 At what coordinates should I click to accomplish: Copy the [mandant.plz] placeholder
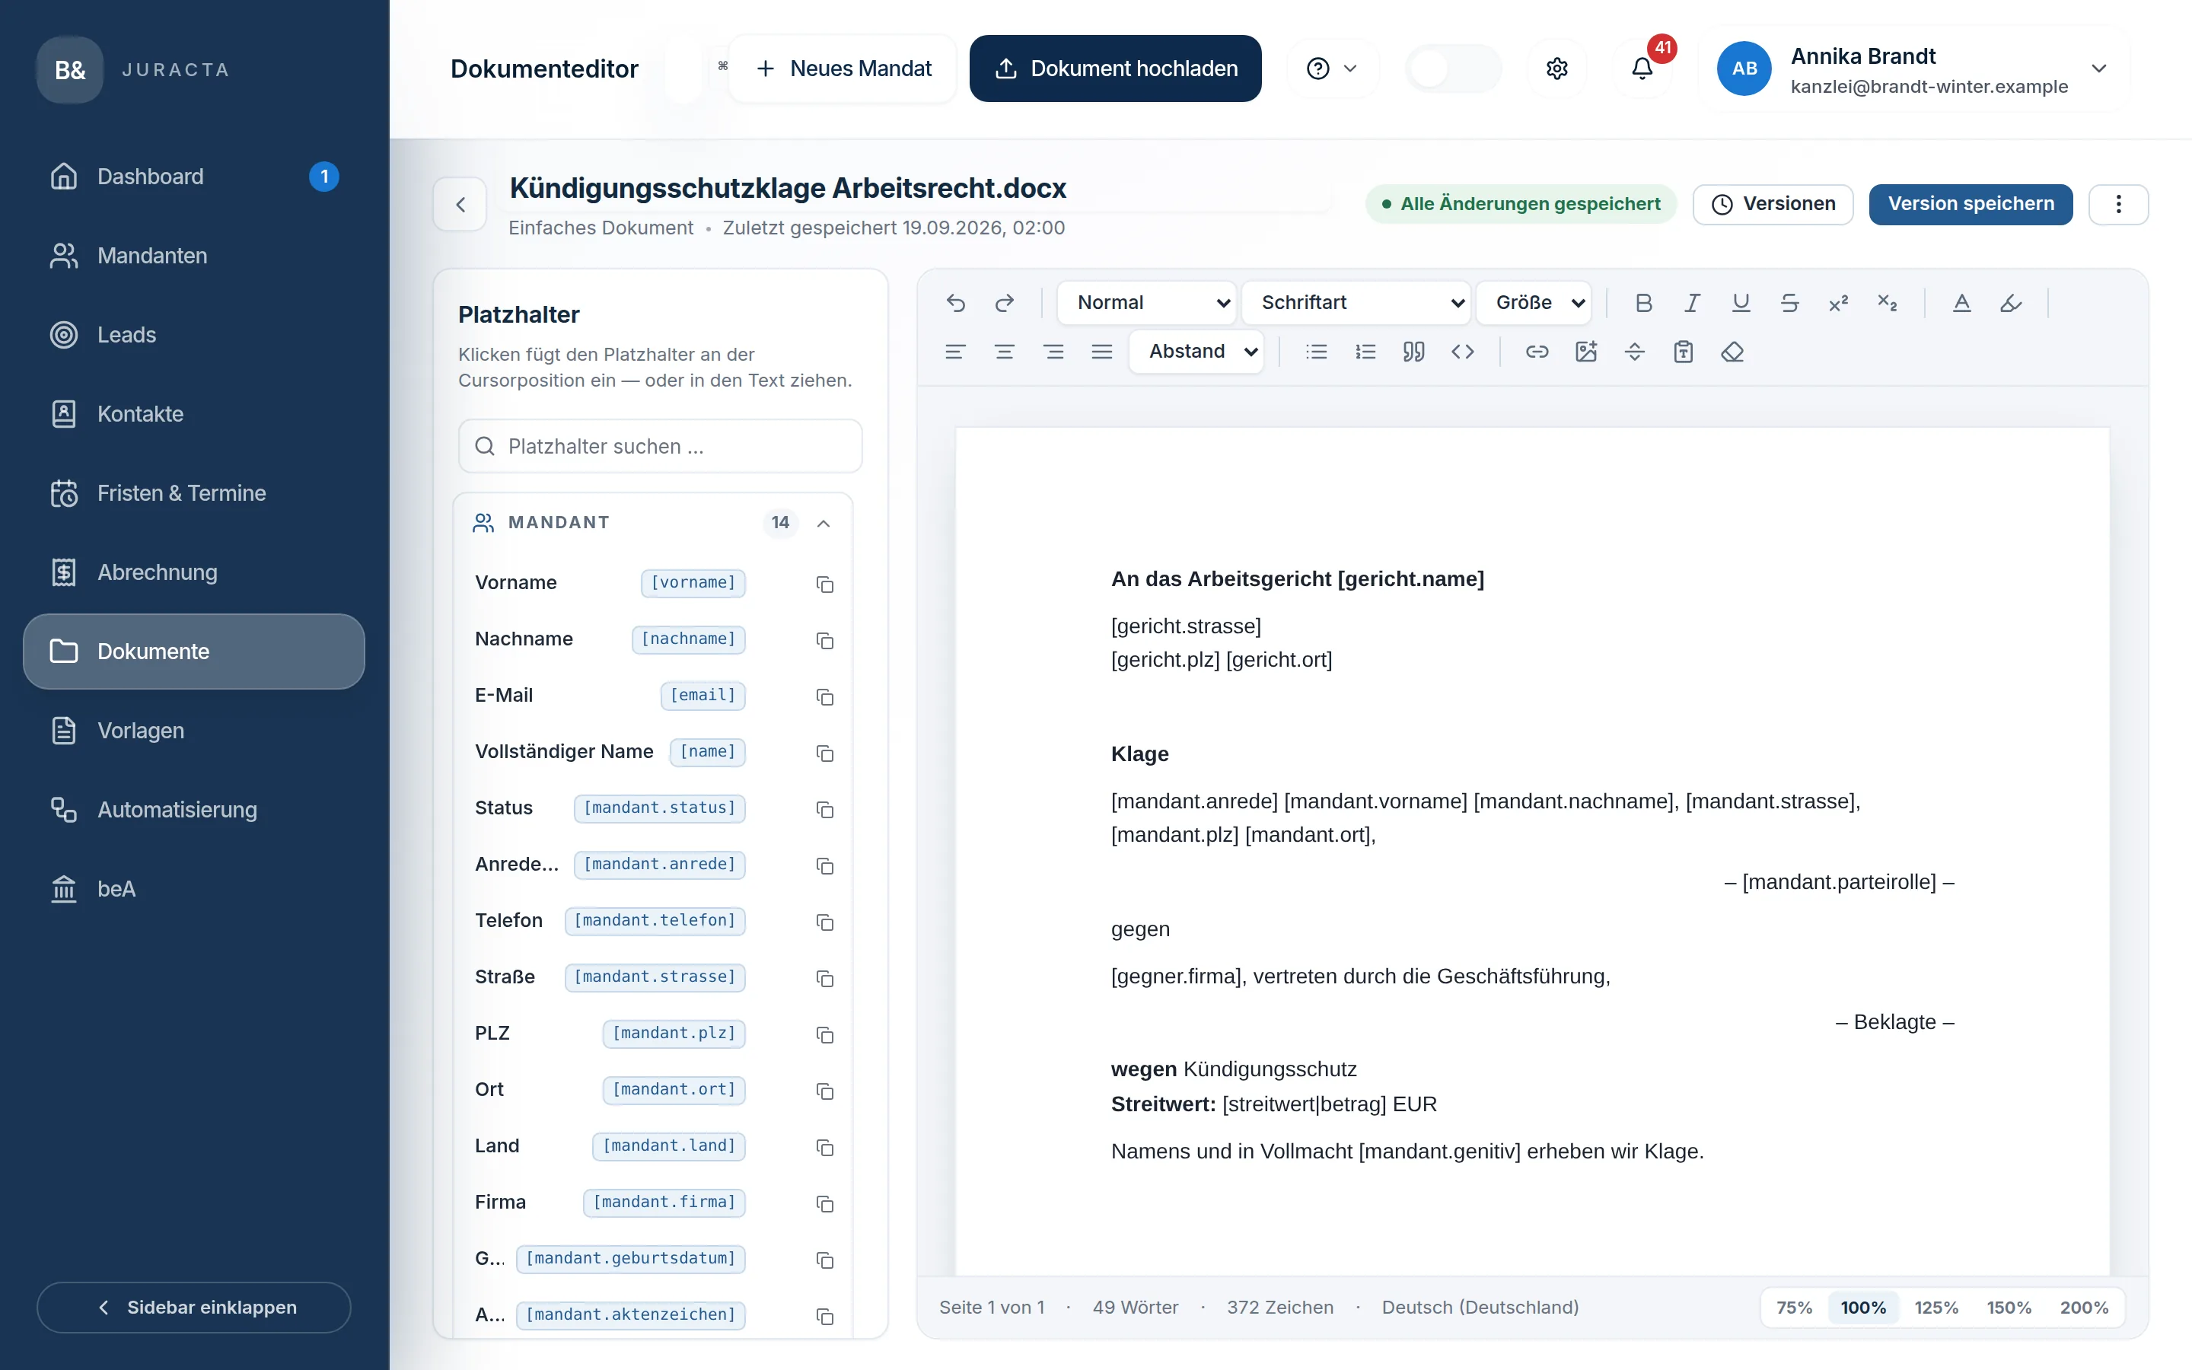tap(824, 1034)
